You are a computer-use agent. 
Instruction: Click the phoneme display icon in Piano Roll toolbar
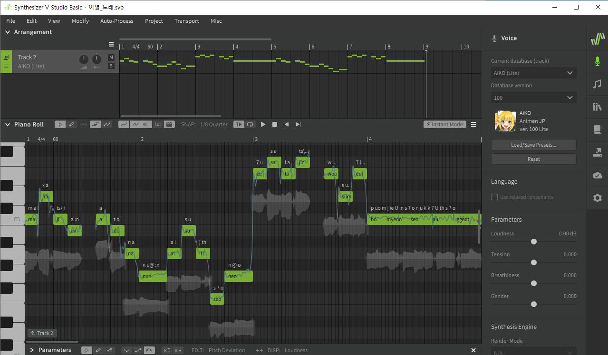coord(158,124)
